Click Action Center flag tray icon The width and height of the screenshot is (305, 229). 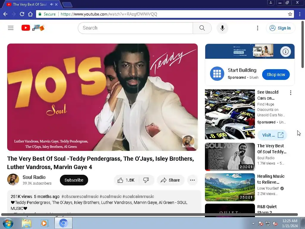point(260,223)
